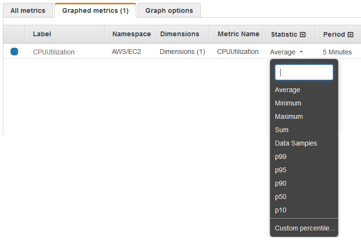
Task: Pick the p90 percentile statistic
Action: [281, 183]
